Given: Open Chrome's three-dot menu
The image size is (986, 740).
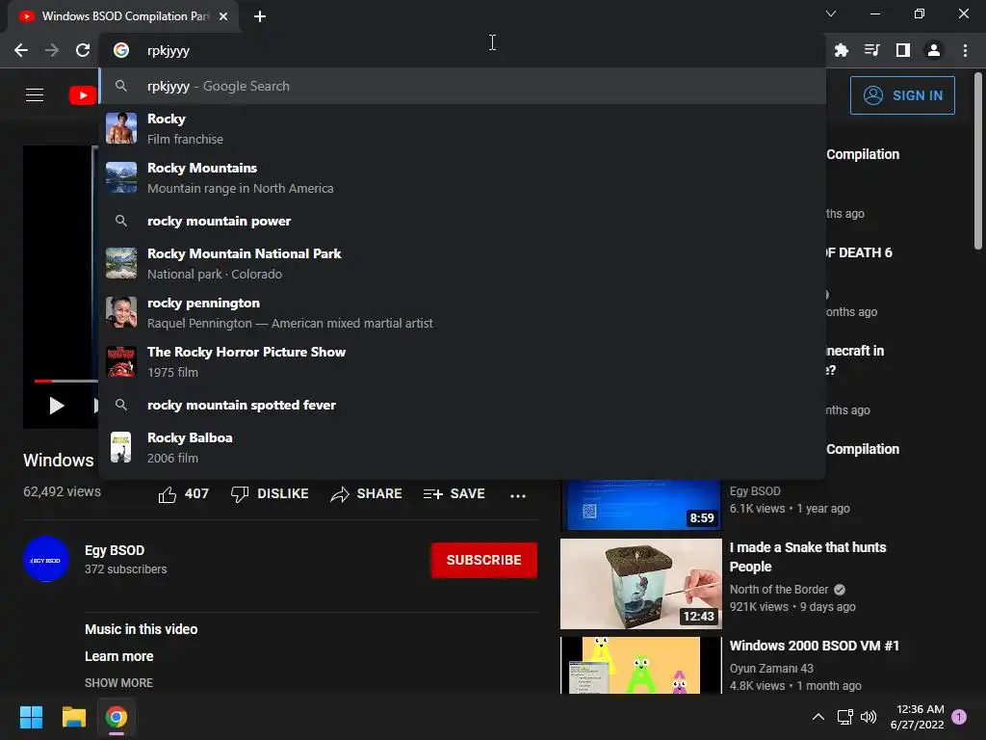Looking at the screenshot, I should click(x=965, y=50).
